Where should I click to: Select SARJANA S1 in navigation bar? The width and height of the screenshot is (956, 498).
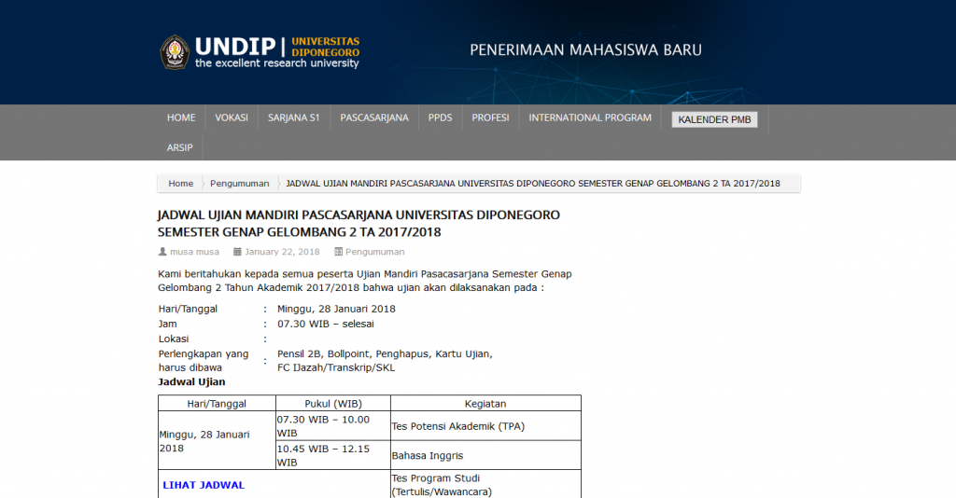pos(293,118)
